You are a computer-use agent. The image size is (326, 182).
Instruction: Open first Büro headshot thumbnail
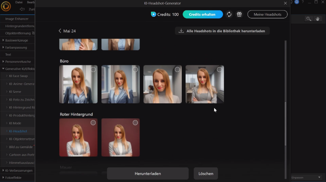click(78, 84)
